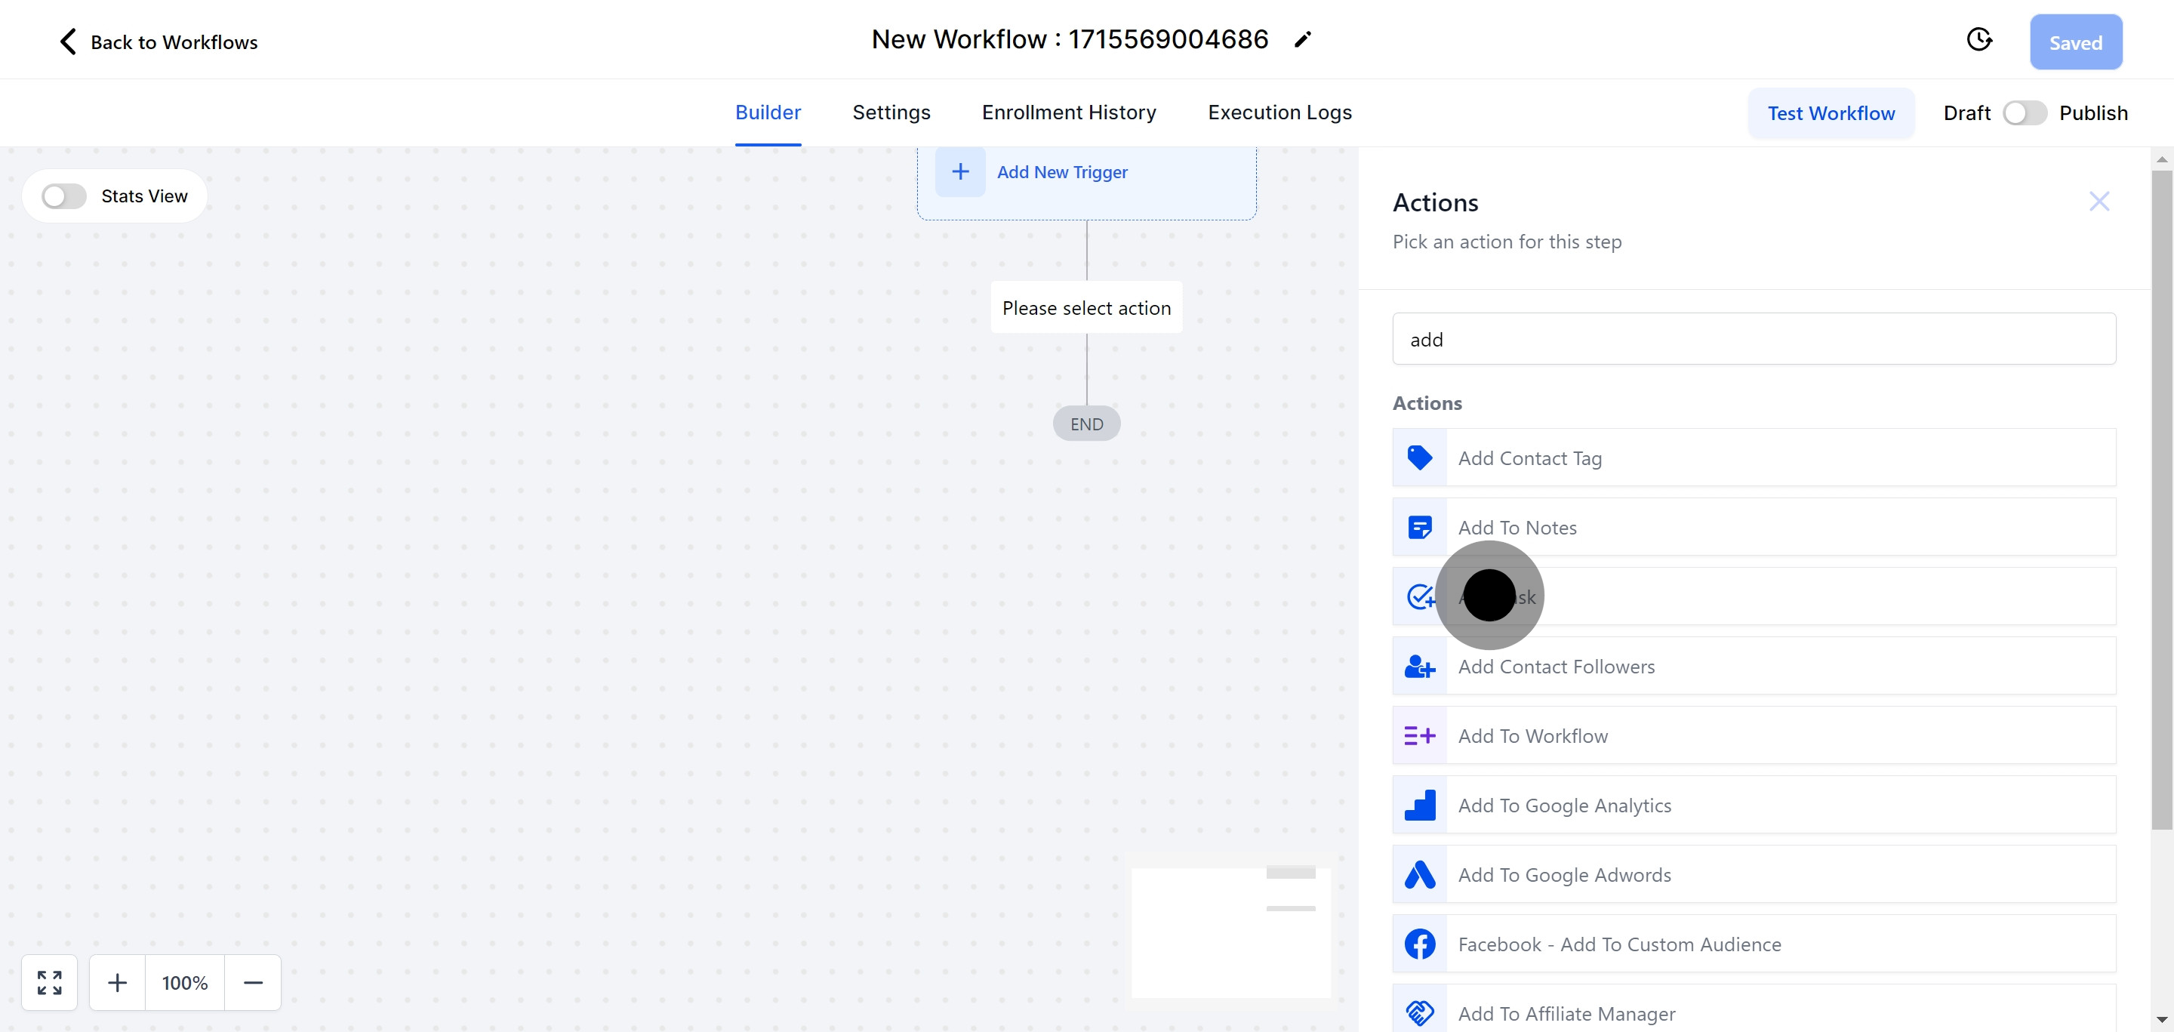Select the Google Analytics icon
The width and height of the screenshot is (2174, 1032).
(x=1419, y=805)
